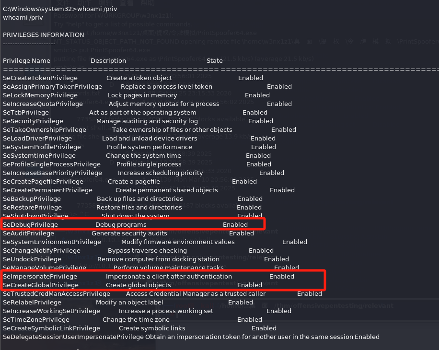Click 'Replace a process level token' text
Viewport: 439px width, 350px height.
167,87
